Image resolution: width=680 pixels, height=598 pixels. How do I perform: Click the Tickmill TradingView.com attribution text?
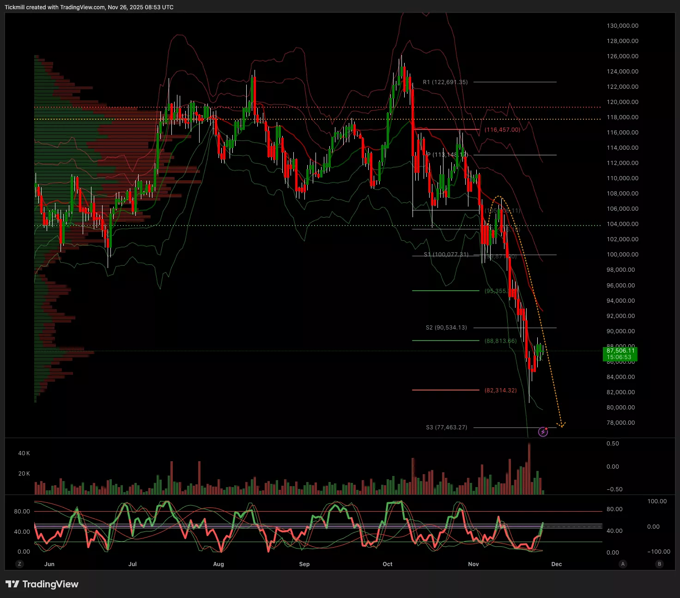coord(89,7)
